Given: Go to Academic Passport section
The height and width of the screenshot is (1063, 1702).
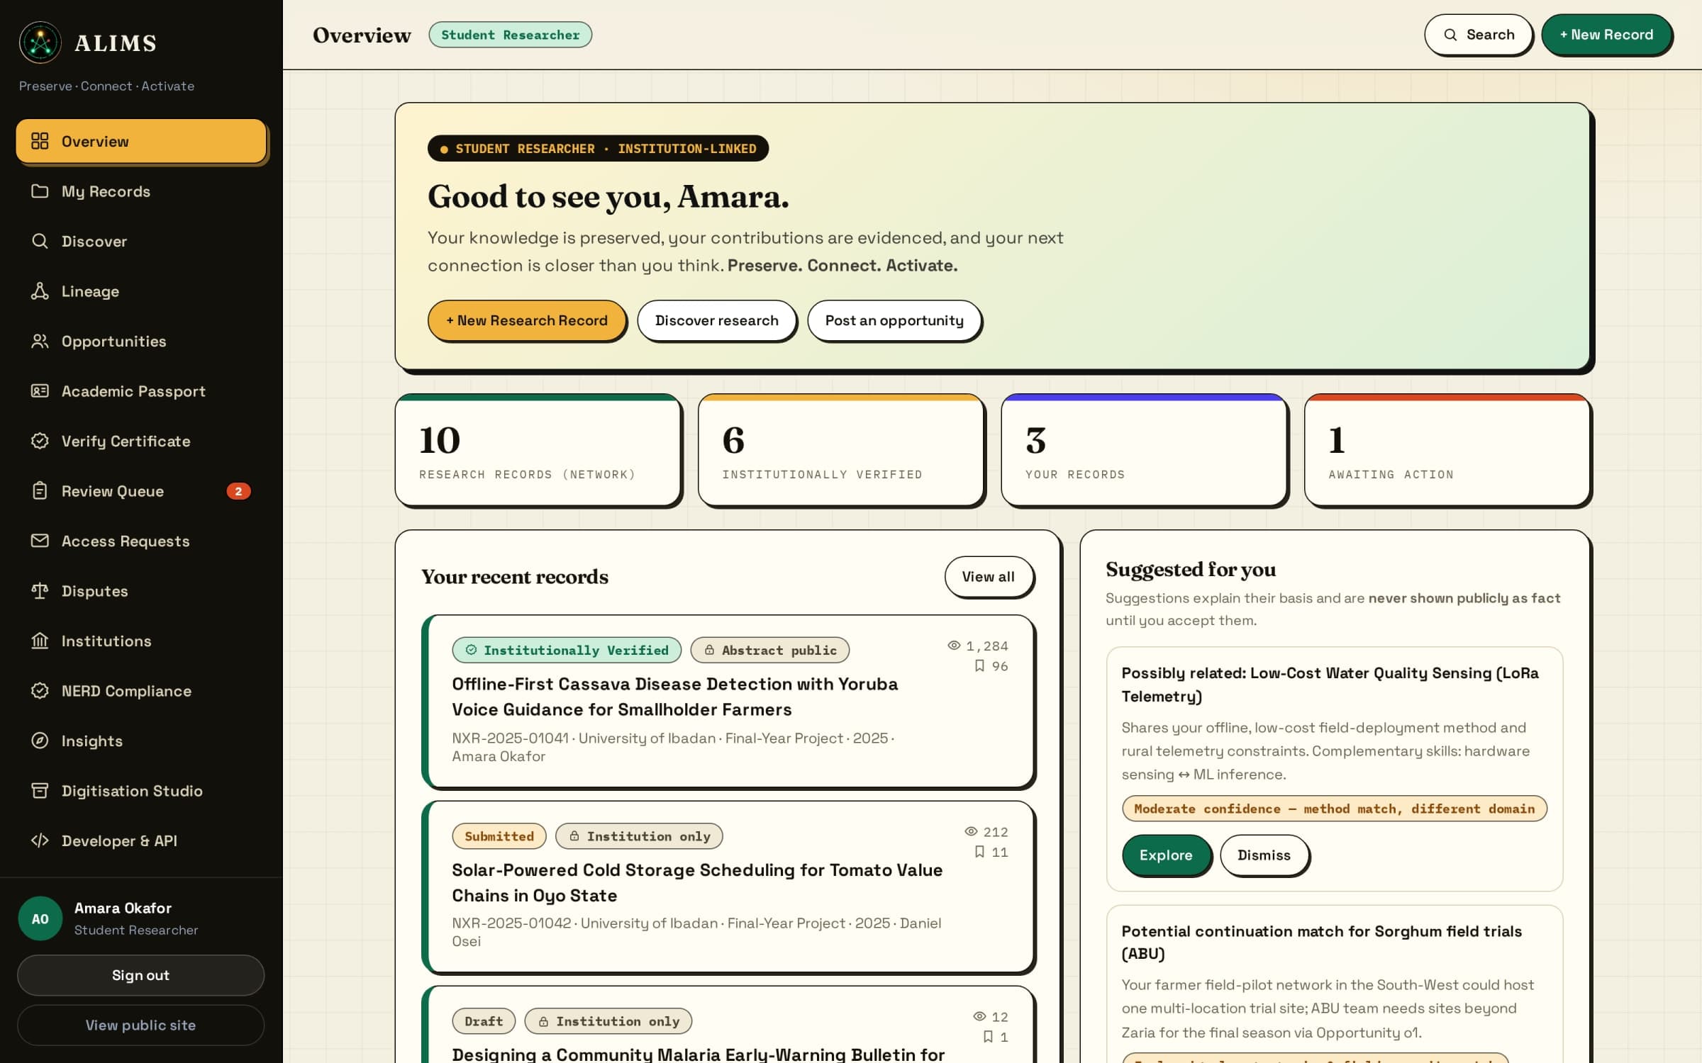Looking at the screenshot, I should point(141,391).
